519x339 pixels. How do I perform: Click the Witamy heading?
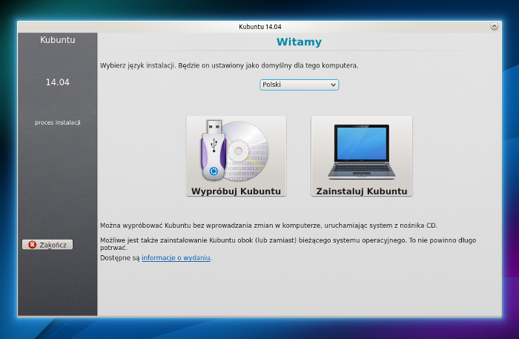point(299,42)
